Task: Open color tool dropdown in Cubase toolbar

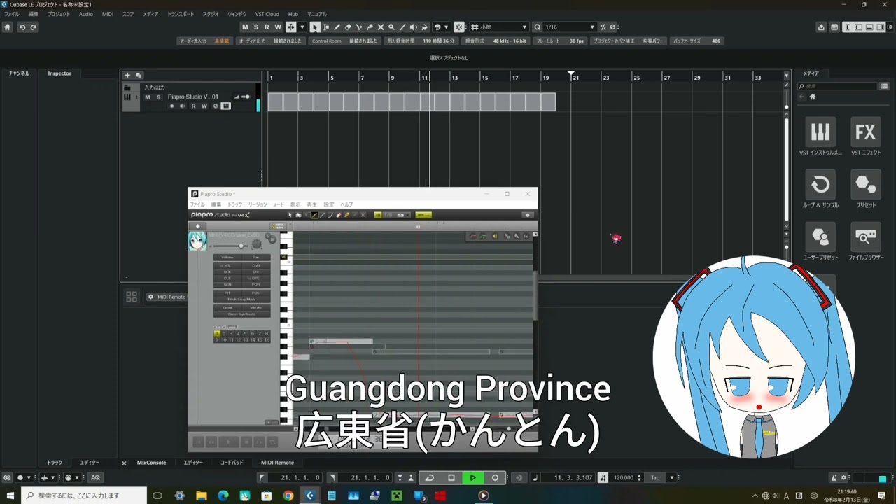Action: pyautogui.click(x=447, y=27)
